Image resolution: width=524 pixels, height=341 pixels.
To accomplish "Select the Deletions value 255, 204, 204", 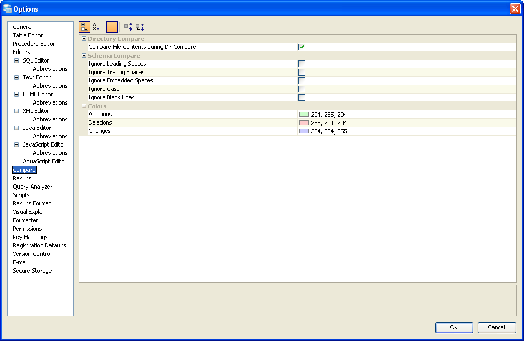I will tap(329, 123).
